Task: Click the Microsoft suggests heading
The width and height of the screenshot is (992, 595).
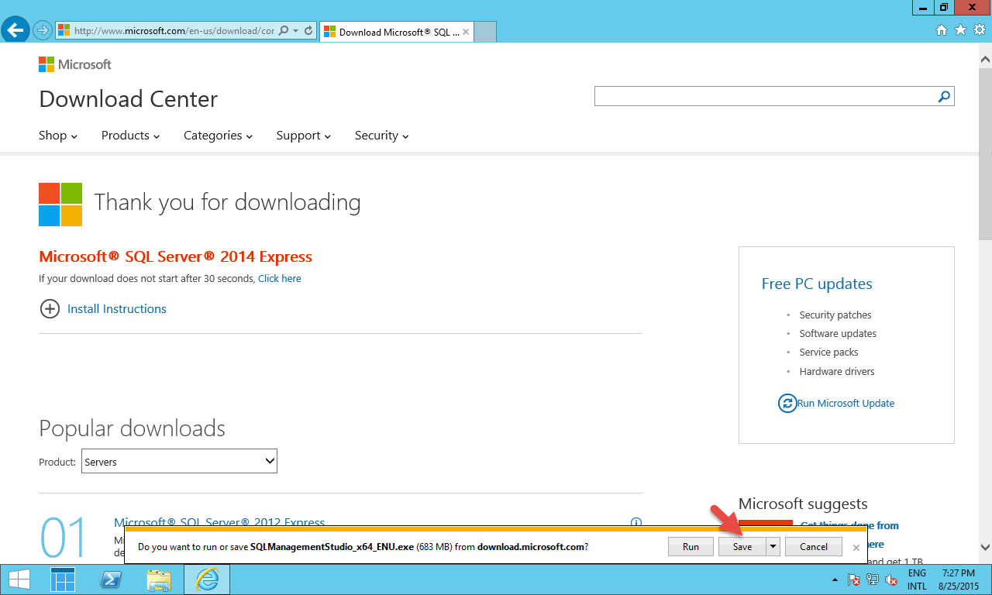Action: [803, 504]
